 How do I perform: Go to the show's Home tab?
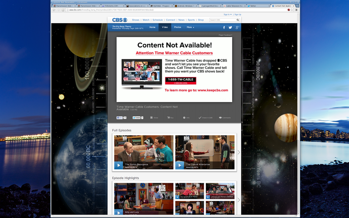point(152,27)
